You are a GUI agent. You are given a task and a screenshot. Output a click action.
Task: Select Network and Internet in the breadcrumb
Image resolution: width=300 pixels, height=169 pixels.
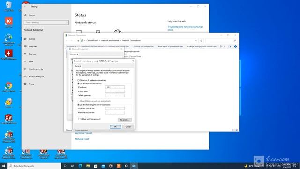(x=110, y=41)
